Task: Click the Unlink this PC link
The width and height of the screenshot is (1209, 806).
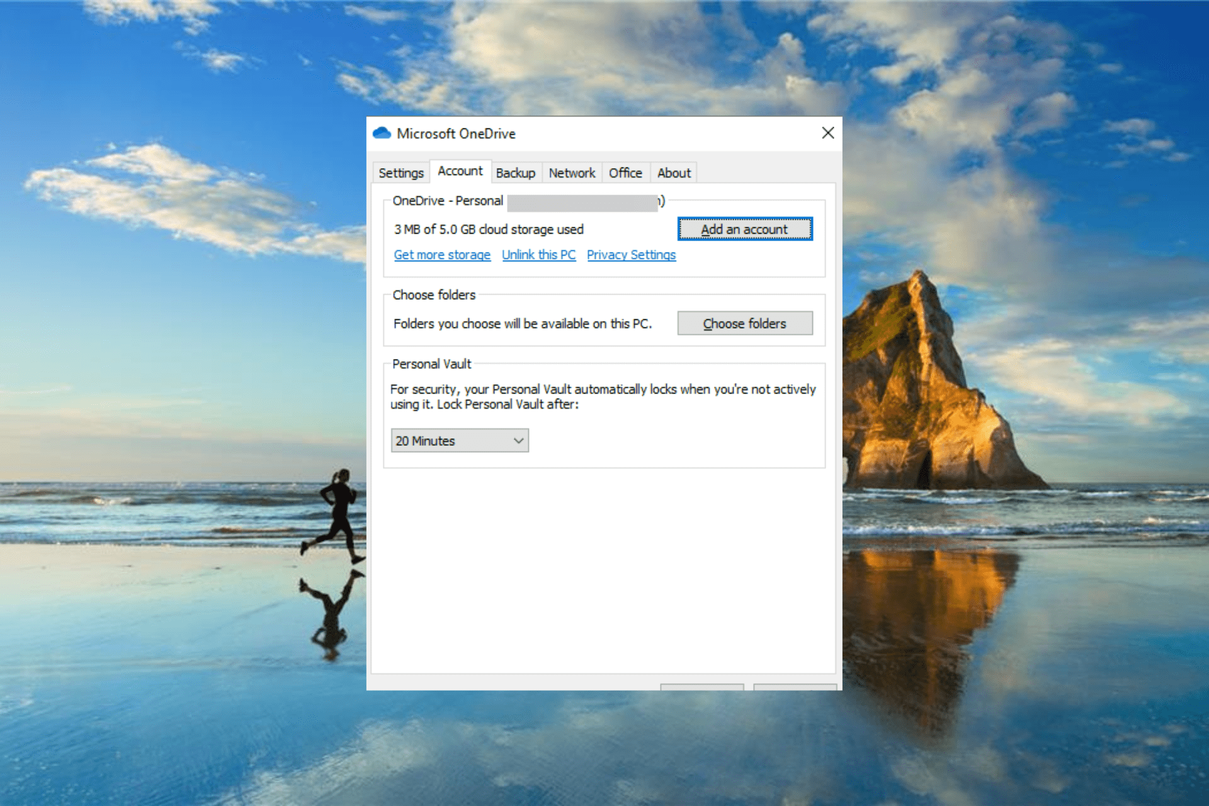Action: [x=539, y=255]
